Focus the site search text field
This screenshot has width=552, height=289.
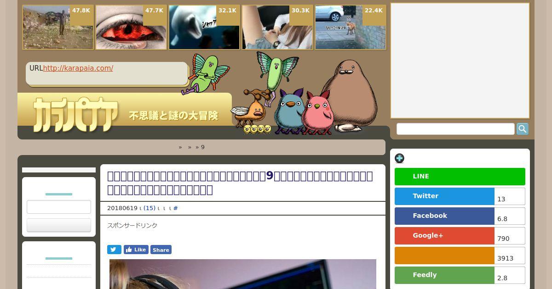[x=455, y=129]
